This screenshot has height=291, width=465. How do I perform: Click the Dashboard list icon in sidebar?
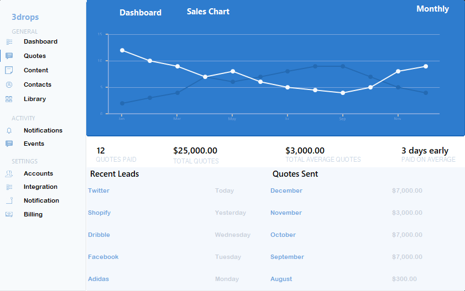tap(9, 42)
